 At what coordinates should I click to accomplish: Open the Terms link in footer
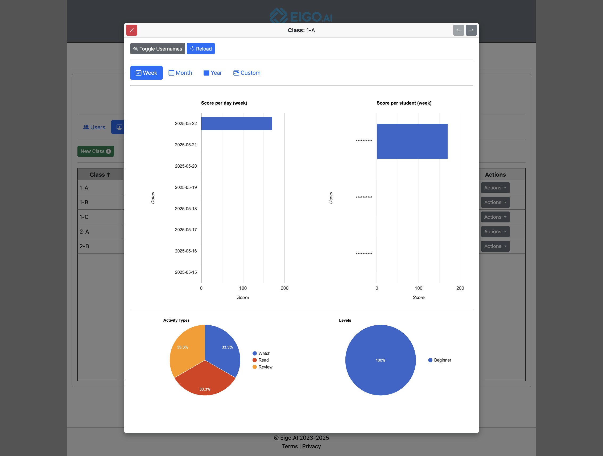(x=290, y=446)
